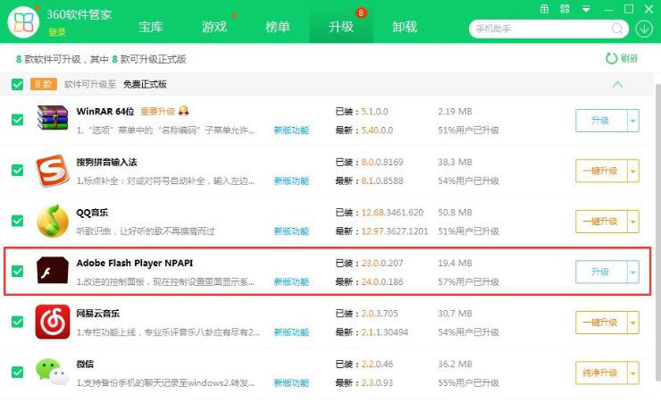The height and width of the screenshot is (403, 661).
Task: Collapse the 免费正式版 section chevron
Action: [617, 85]
